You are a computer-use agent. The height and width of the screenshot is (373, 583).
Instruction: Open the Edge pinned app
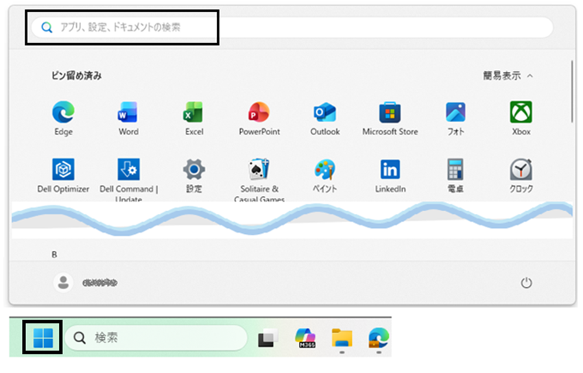coord(63,119)
